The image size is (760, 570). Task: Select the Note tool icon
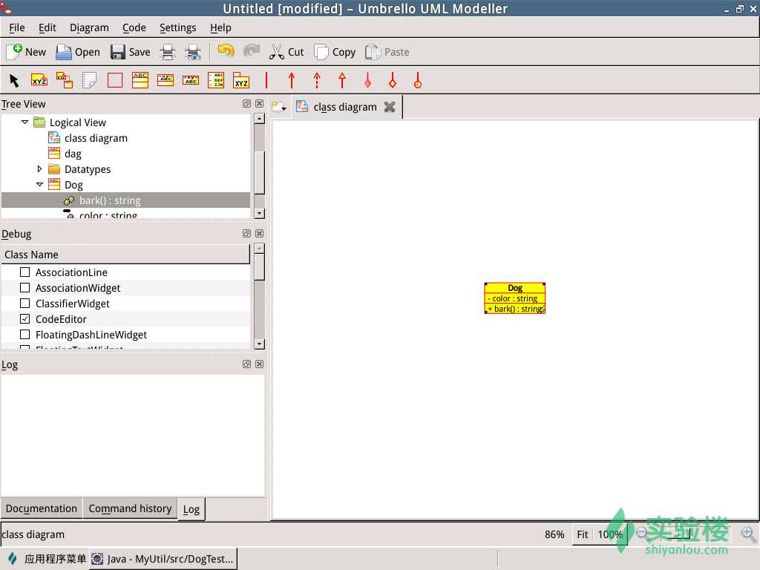click(x=90, y=80)
